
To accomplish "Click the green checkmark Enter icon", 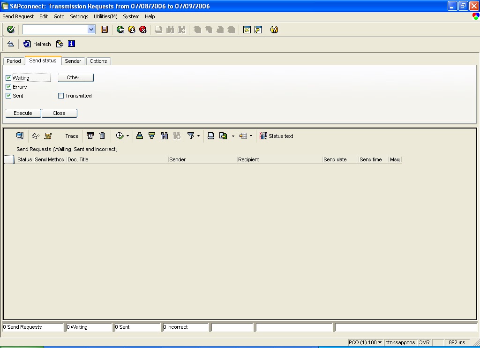I will coord(11,30).
